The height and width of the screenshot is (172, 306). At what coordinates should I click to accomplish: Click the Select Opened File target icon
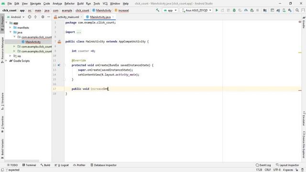(x=30, y=17)
